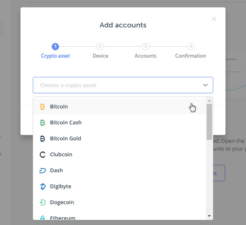Collapse the crypto asset dropdown chevron
Image resolution: width=246 pixels, height=225 pixels.
(205, 85)
